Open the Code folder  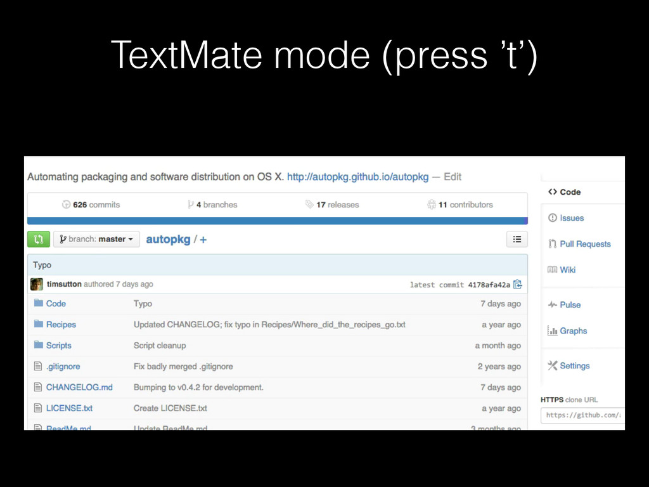coord(56,304)
